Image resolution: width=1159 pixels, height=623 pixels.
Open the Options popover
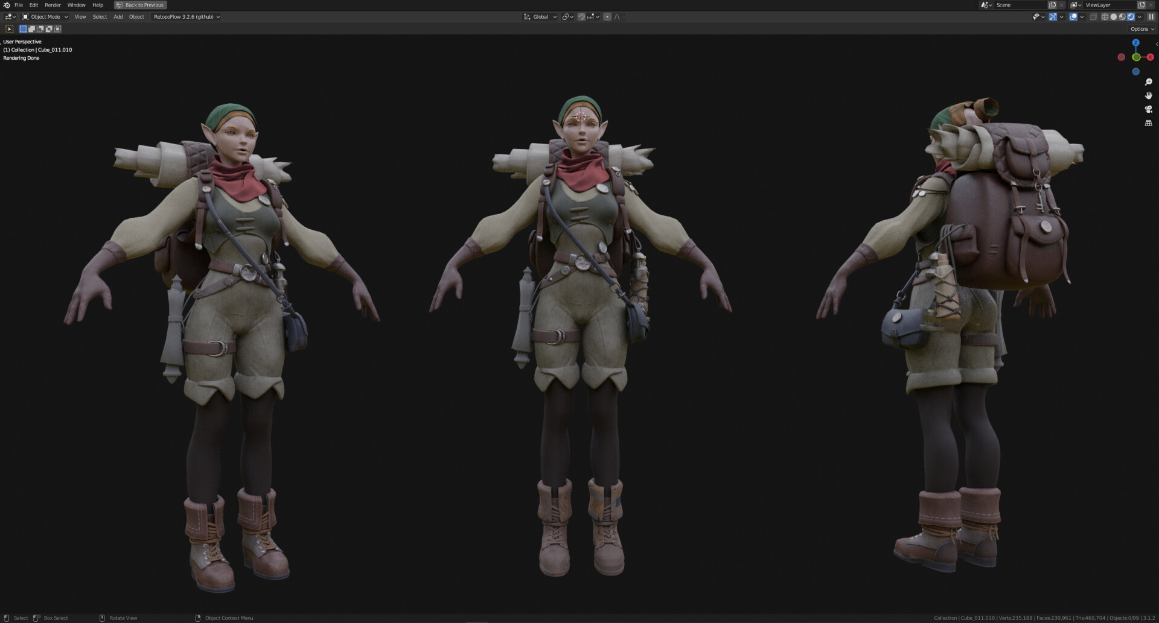pyautogui.click(x=1141, y=29)
